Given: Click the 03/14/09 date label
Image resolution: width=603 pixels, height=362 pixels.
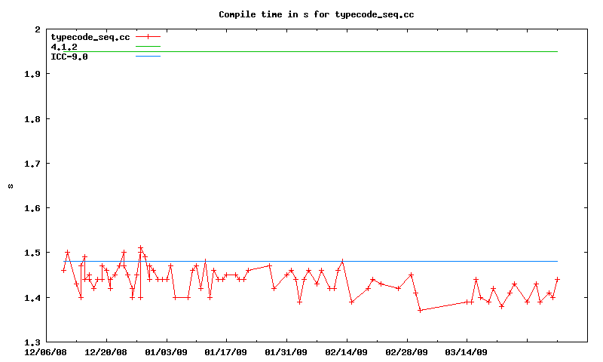Looking at the screenshot, I should [x=467, y=351].
